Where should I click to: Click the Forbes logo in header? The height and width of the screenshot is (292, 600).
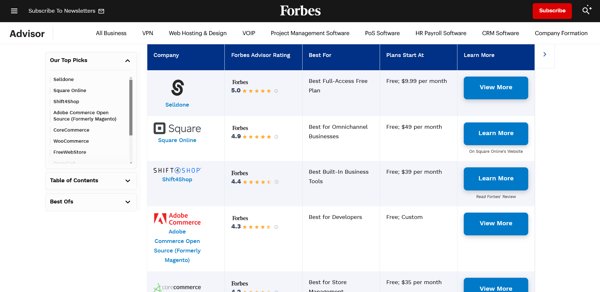(x=300, y=11)
